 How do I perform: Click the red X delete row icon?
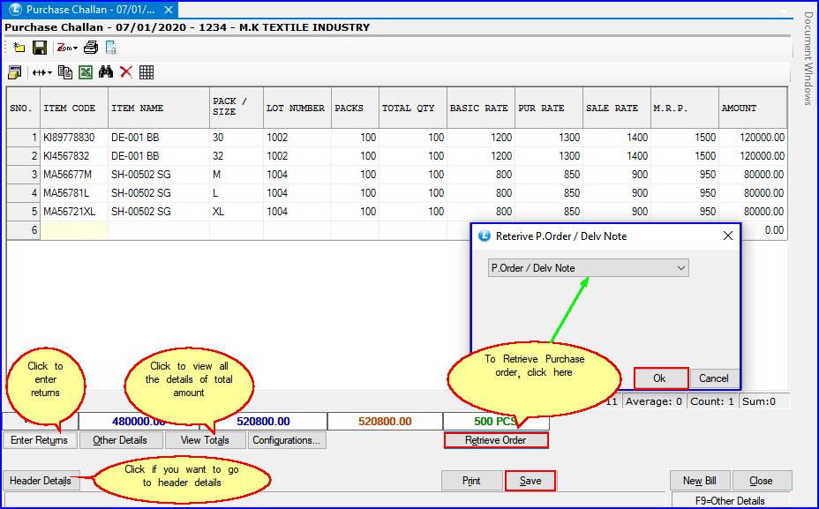[x=126, y=72]
